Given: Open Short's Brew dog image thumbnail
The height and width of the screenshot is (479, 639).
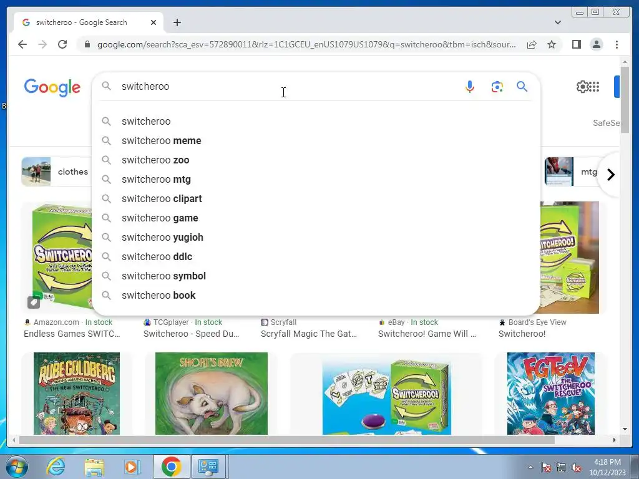Looking at the screenshot, I should pos(212,394).
